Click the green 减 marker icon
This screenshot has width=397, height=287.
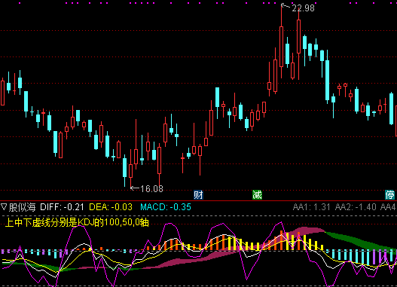pyautogui.click(x=257, y=195)
